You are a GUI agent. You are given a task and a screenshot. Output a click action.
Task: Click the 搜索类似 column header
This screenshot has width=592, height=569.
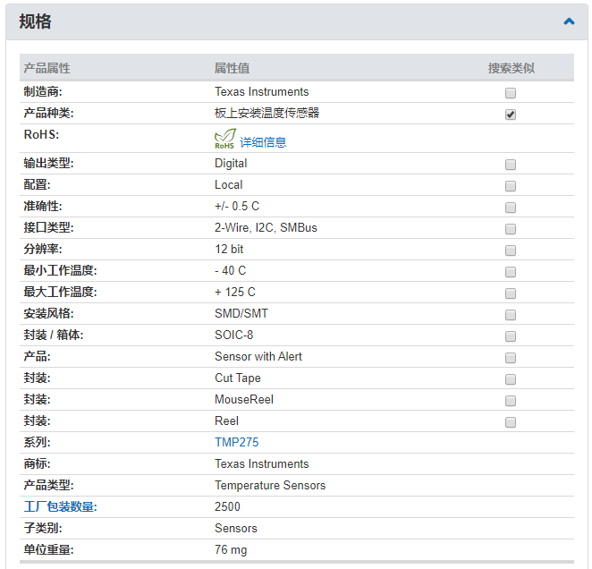[512, 68]
